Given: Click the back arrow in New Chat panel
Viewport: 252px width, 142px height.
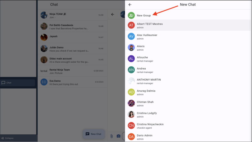Looking at the screenshot, I should coord(130,5).
